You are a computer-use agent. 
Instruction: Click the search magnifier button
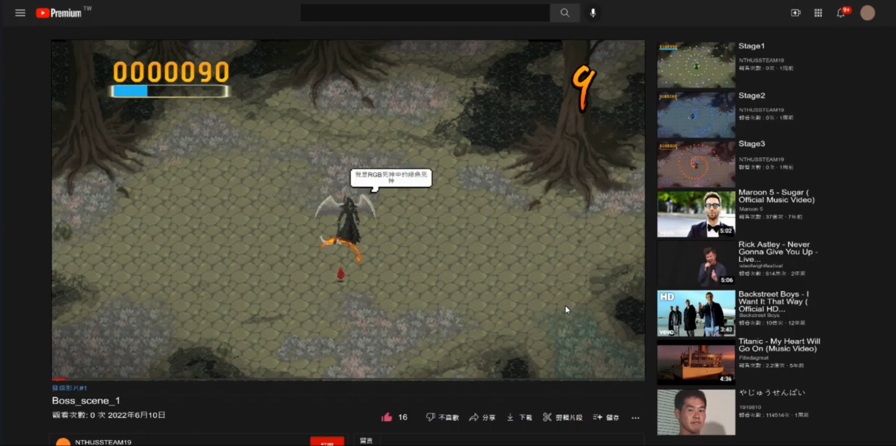click(x=565, y=13)
